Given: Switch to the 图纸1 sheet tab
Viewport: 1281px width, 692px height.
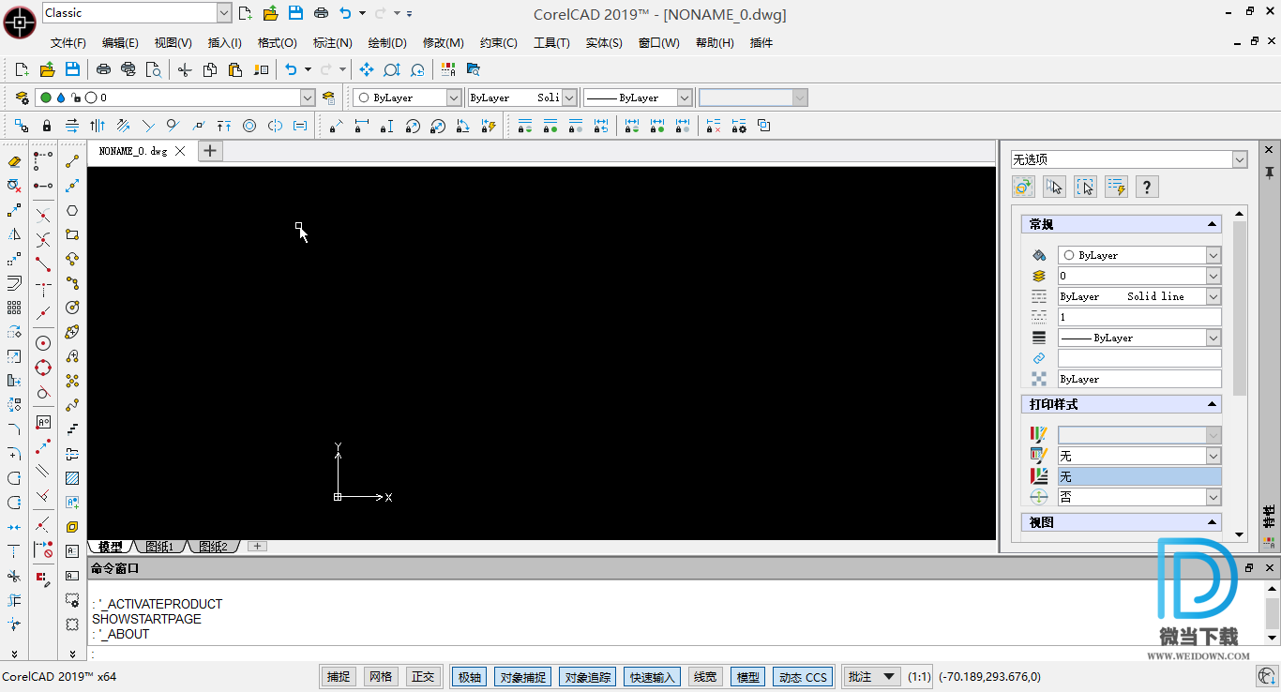Looking at the screenshot, I should coord(159,547).
